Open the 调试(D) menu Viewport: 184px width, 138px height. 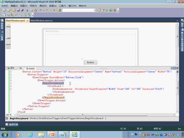click(43, 6)
